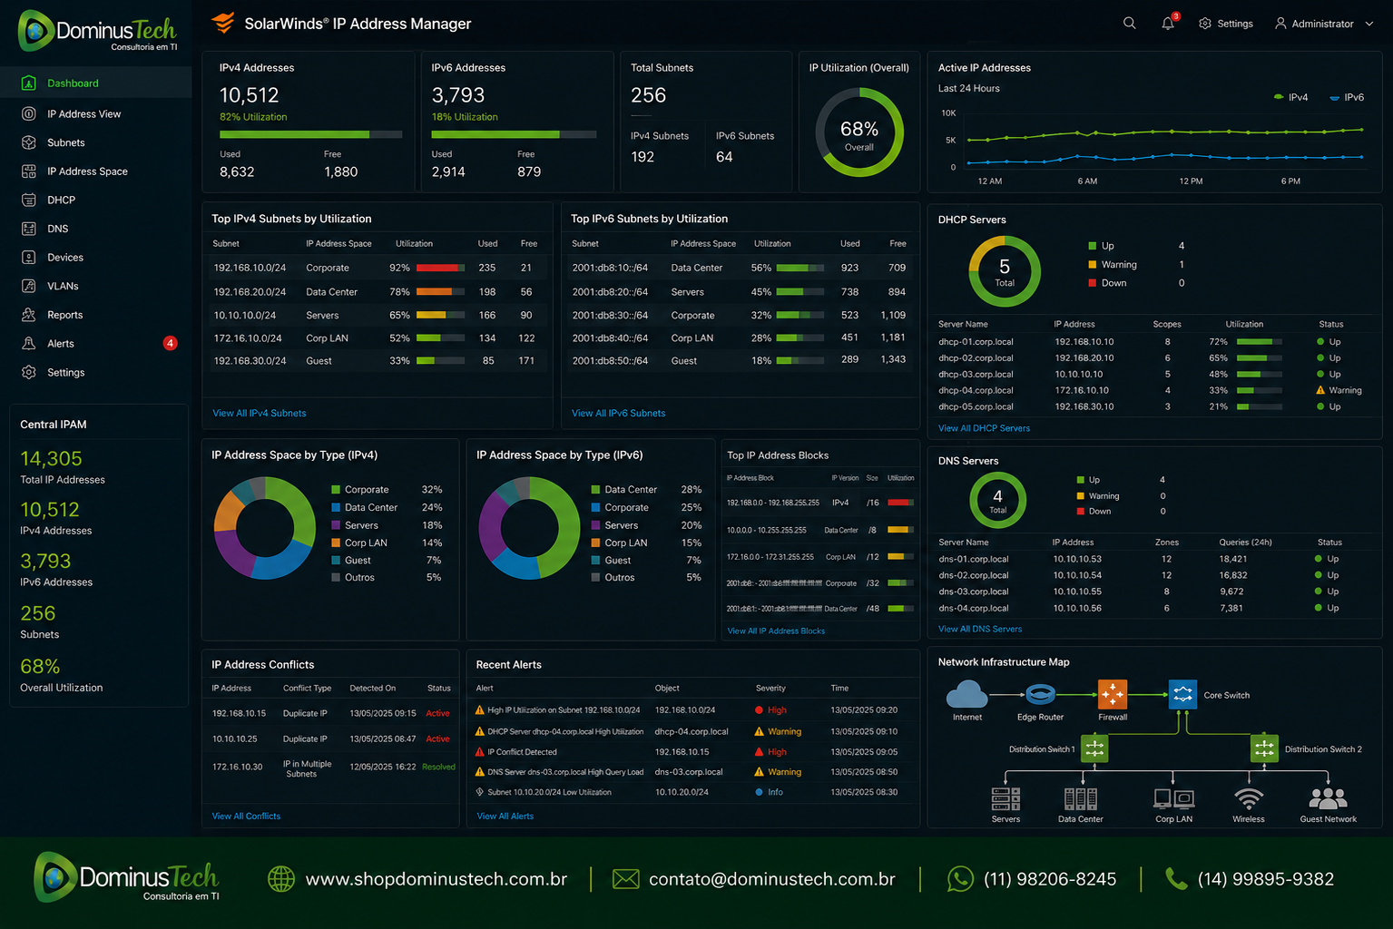Select the sidebar Settings gear icon

[x=29, y=372]
